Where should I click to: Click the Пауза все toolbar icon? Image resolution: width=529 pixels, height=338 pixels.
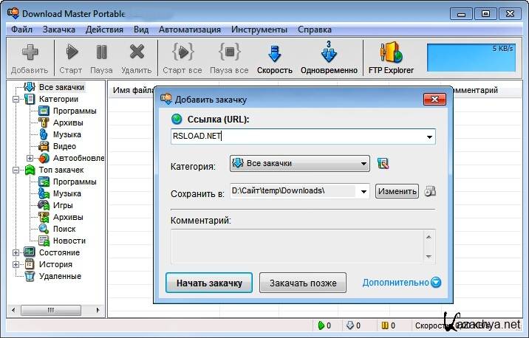229,53
